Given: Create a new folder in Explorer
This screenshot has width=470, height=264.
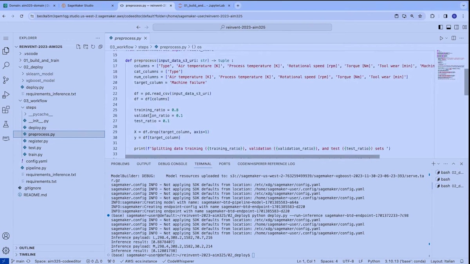Looking at the screenshot, I should (86, 47).
